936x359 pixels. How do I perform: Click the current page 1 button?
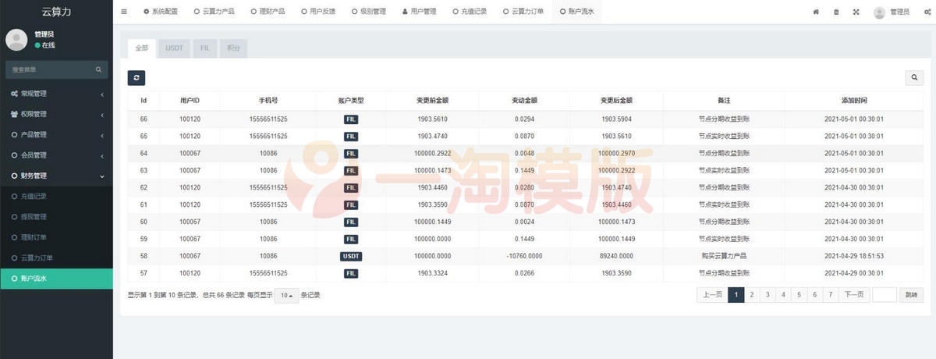coord(736,295)
